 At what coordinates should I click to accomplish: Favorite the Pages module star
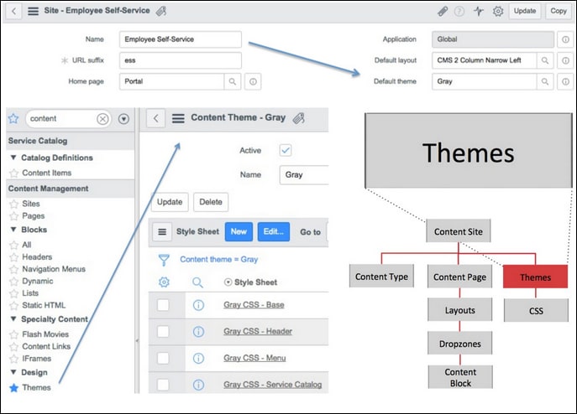coord(13,216)
